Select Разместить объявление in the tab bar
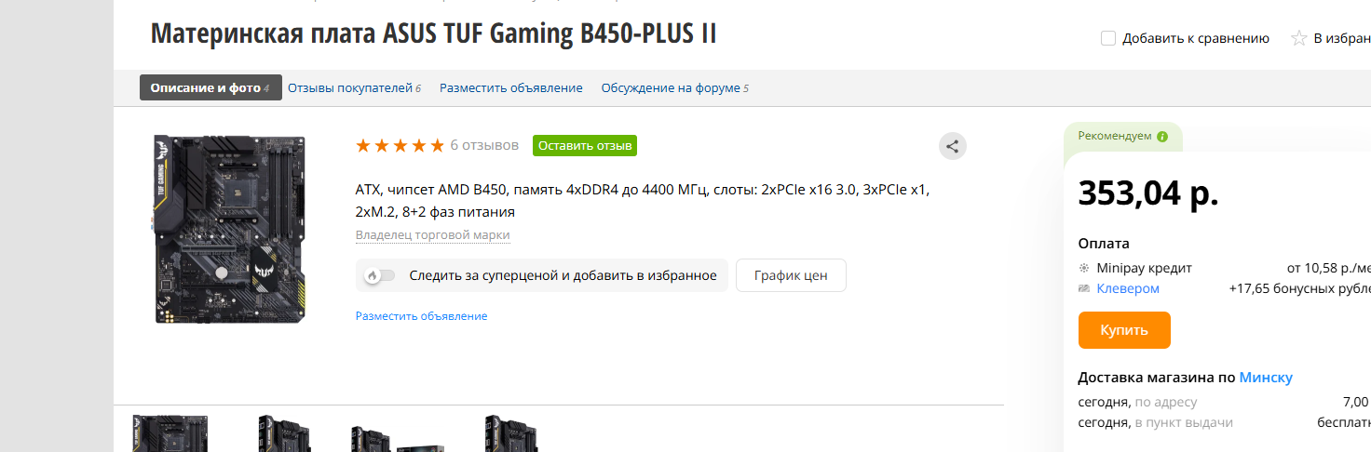The width and height of the screenshot is (1371, 452). click(511, 87)
